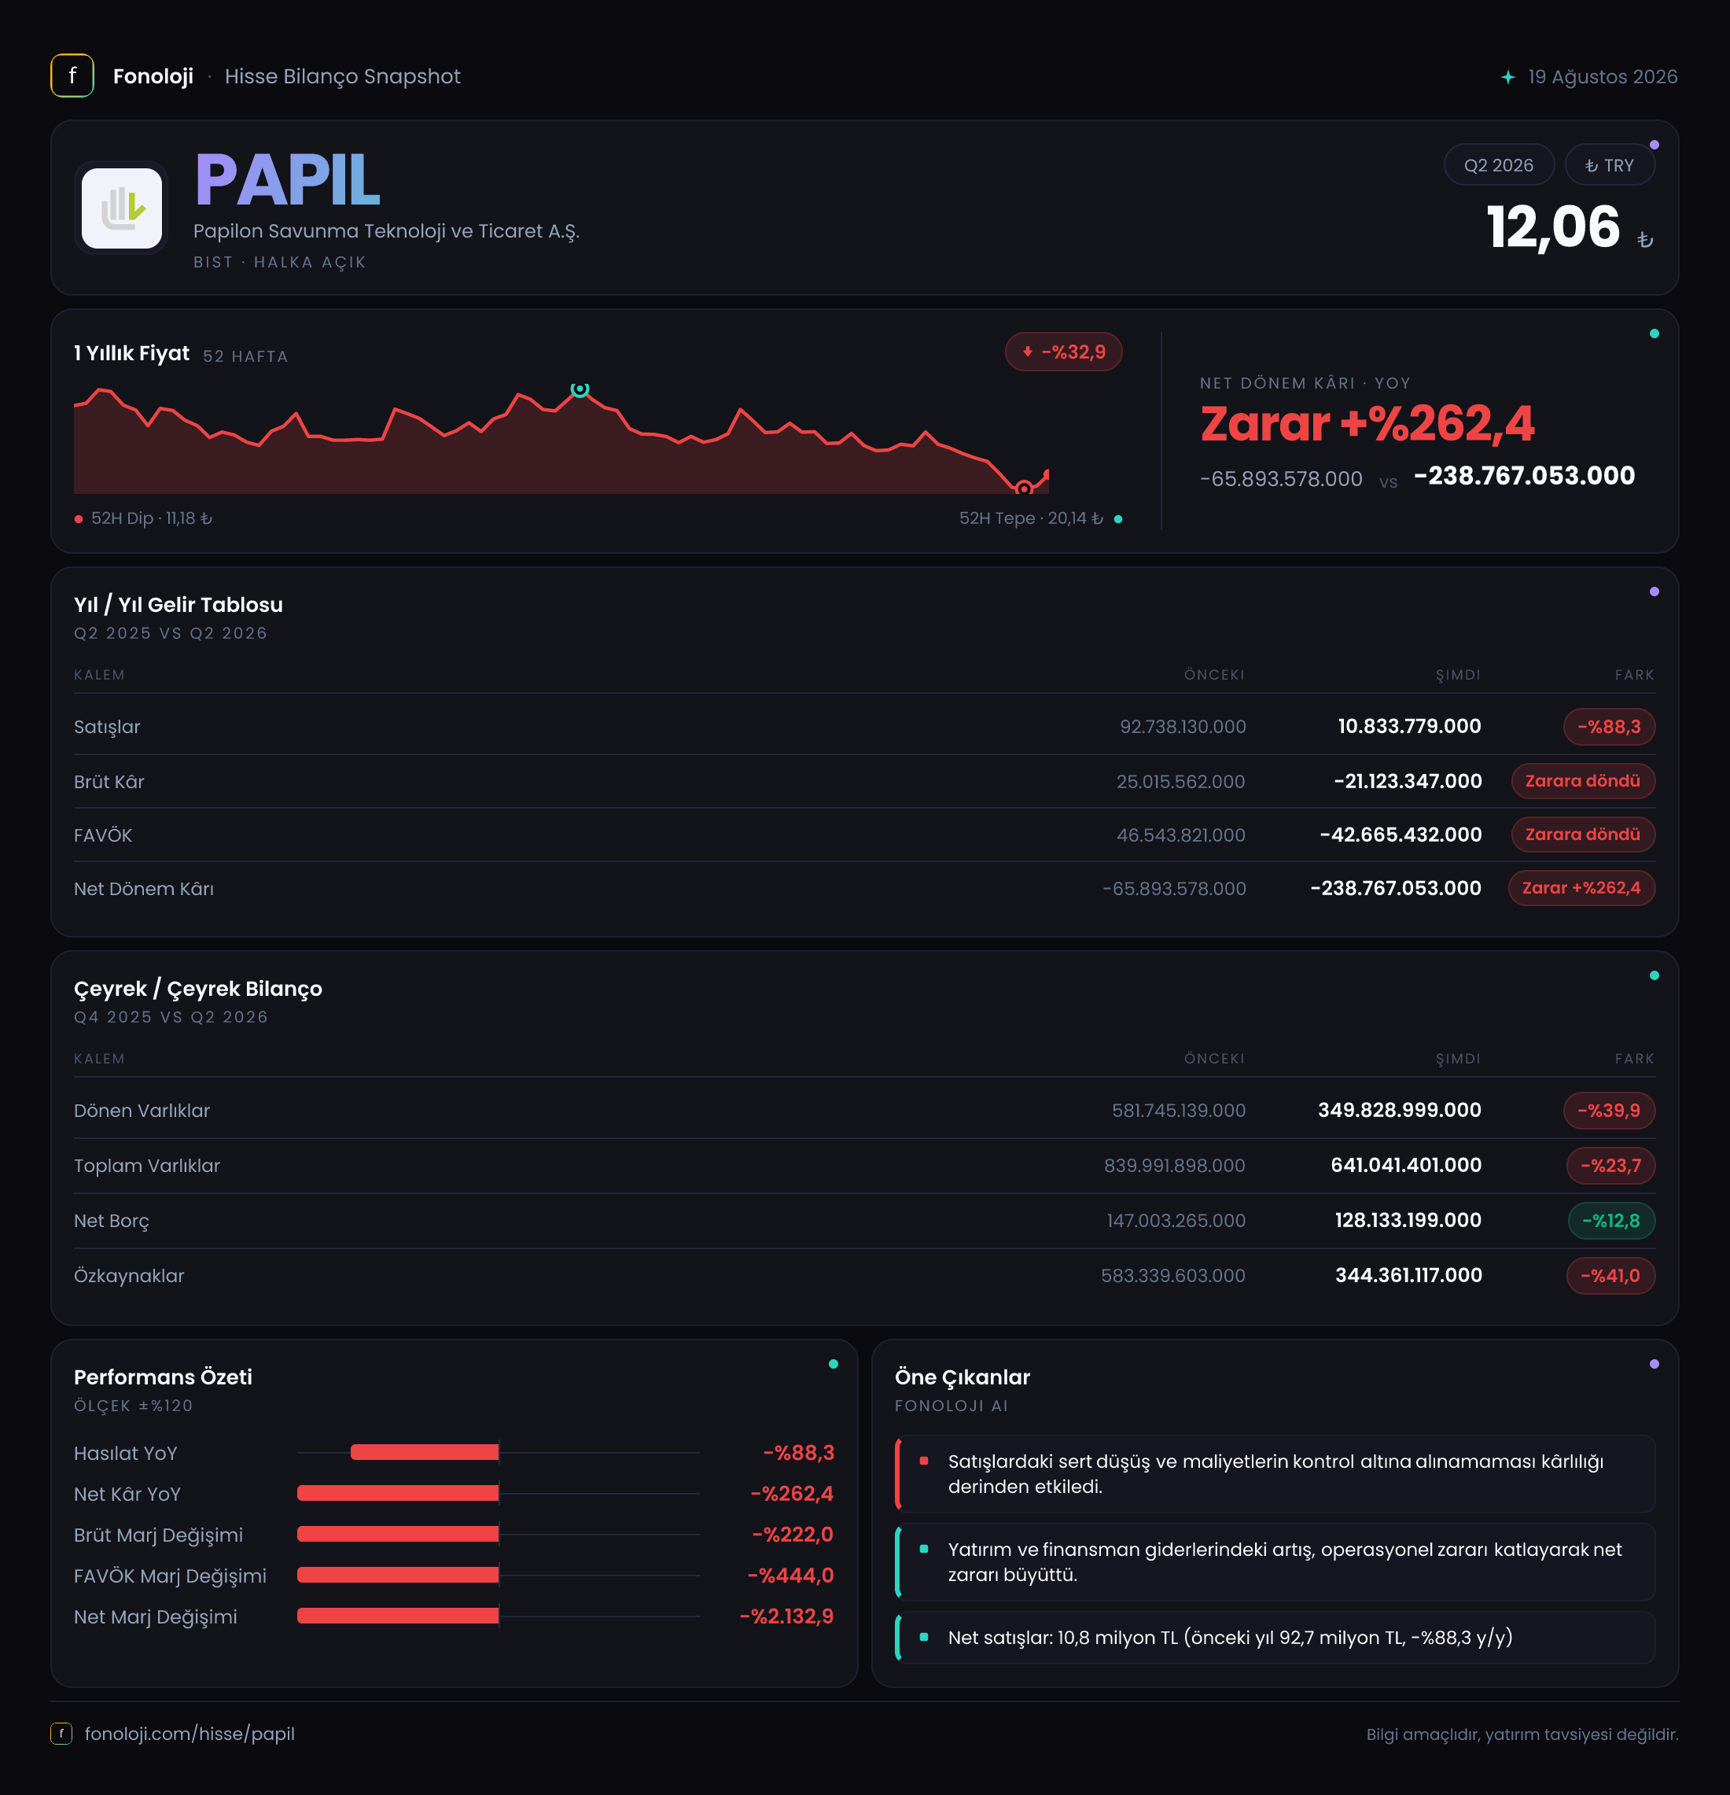Click the 'Hisse Bilanço Snapshot' header text
1730x1795 pixels.
click(342, 76)
